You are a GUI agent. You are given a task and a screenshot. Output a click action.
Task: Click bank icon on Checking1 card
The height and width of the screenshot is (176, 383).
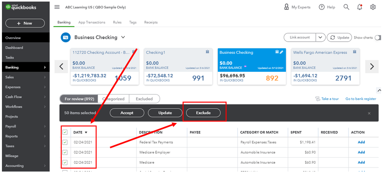click(x=207, y=52)
